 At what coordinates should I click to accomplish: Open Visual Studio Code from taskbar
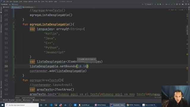51,105
